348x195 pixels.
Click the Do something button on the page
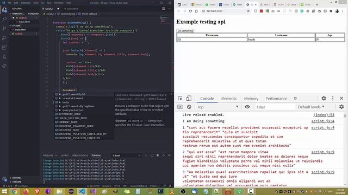(x=185, y=31)
